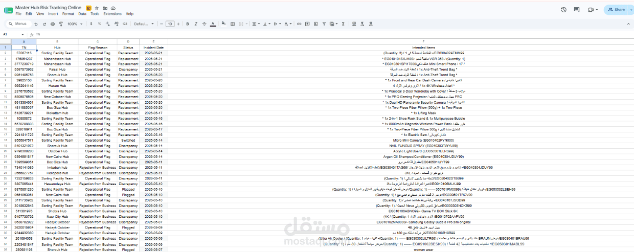Click Decrease decimal places icon

(x=108, y=24)
